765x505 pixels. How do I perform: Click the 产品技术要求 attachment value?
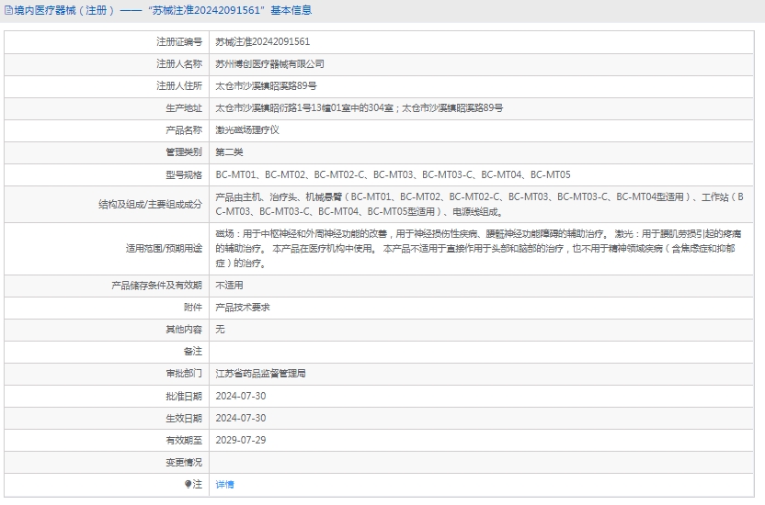(243, 308)
